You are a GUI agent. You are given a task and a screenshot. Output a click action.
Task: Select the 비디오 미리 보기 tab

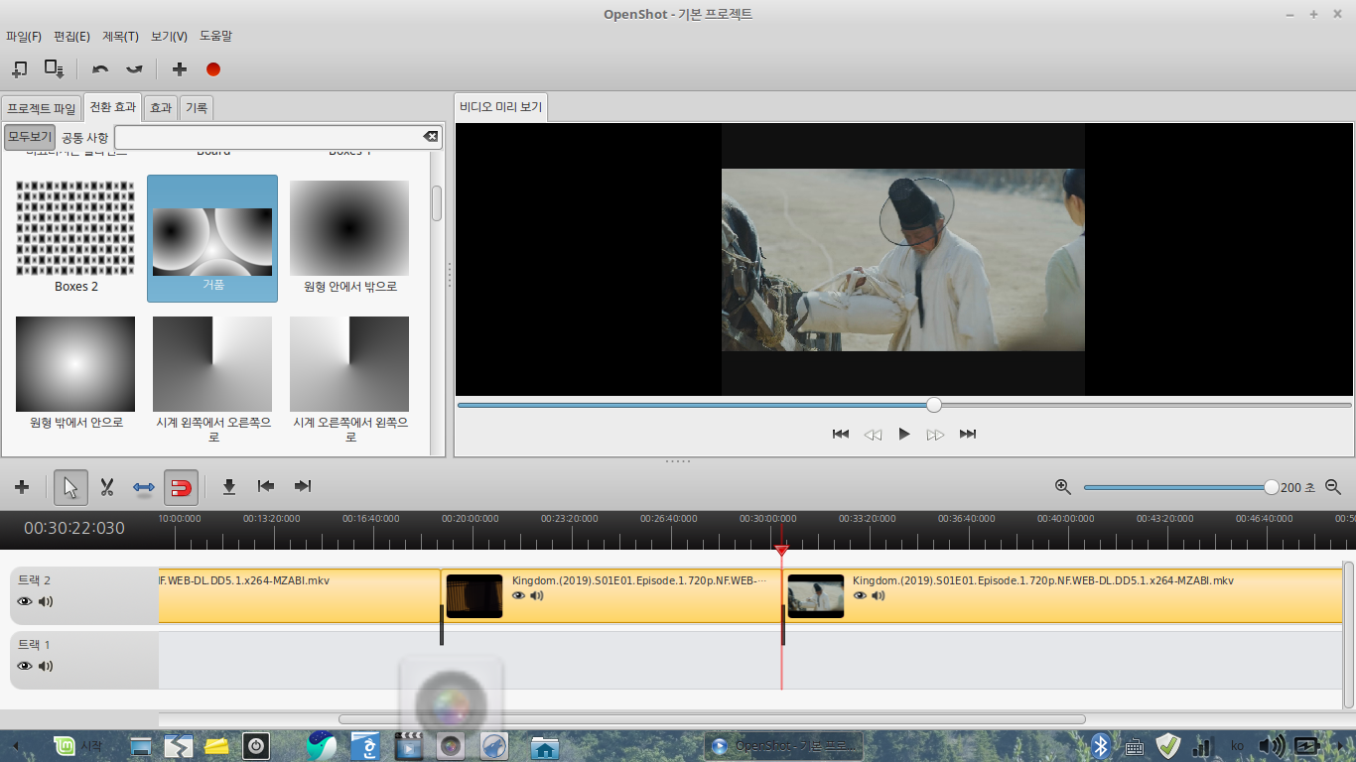(x=501, y=107)
